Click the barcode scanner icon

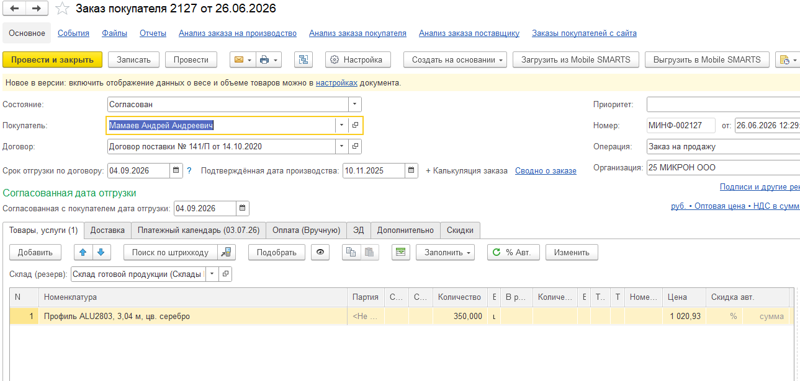pyautogui.click(x=227, y=252)
